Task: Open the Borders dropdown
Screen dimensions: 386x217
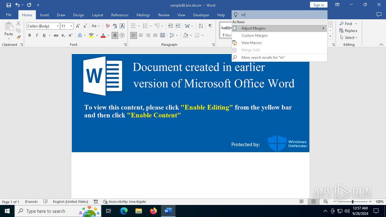Action: coord(203,35)
